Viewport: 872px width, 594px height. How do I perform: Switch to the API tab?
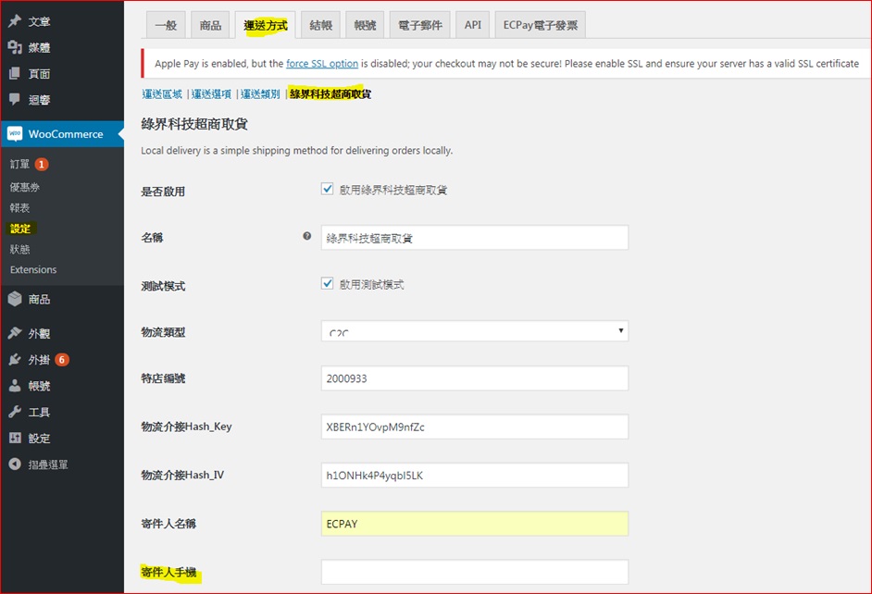(x=473, y=25)
